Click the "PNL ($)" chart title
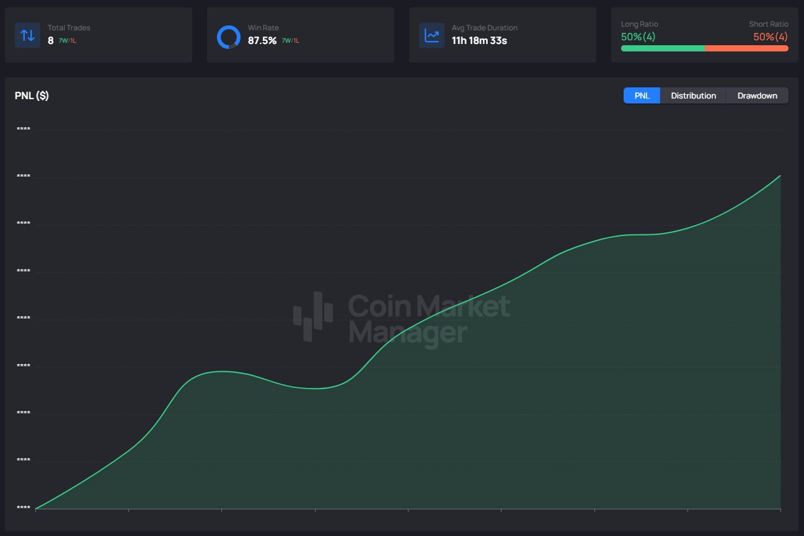804x536 pixels. point(32,95)
